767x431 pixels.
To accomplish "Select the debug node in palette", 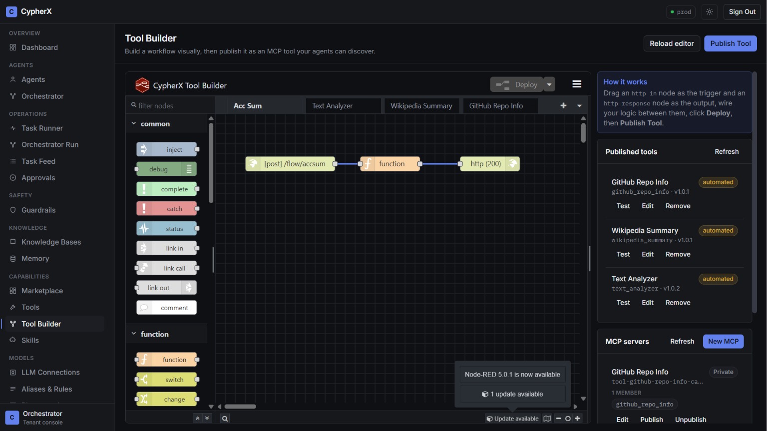I will [167, 169].
